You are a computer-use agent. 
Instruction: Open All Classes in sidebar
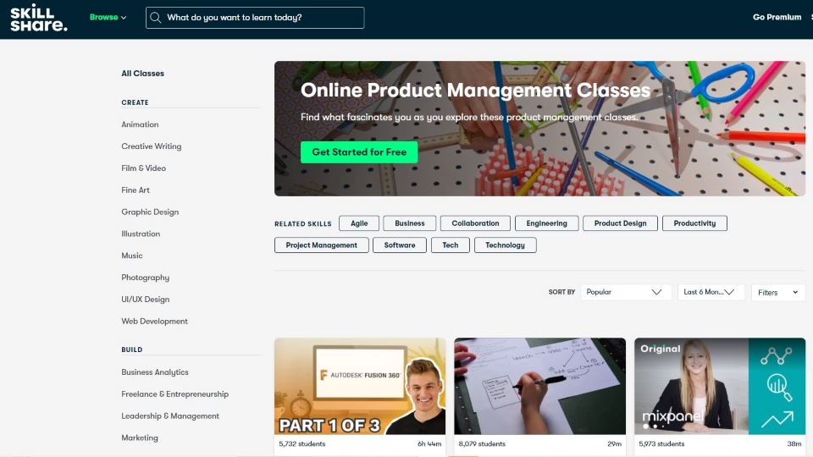pyautogui.click(x=142, y=74)
